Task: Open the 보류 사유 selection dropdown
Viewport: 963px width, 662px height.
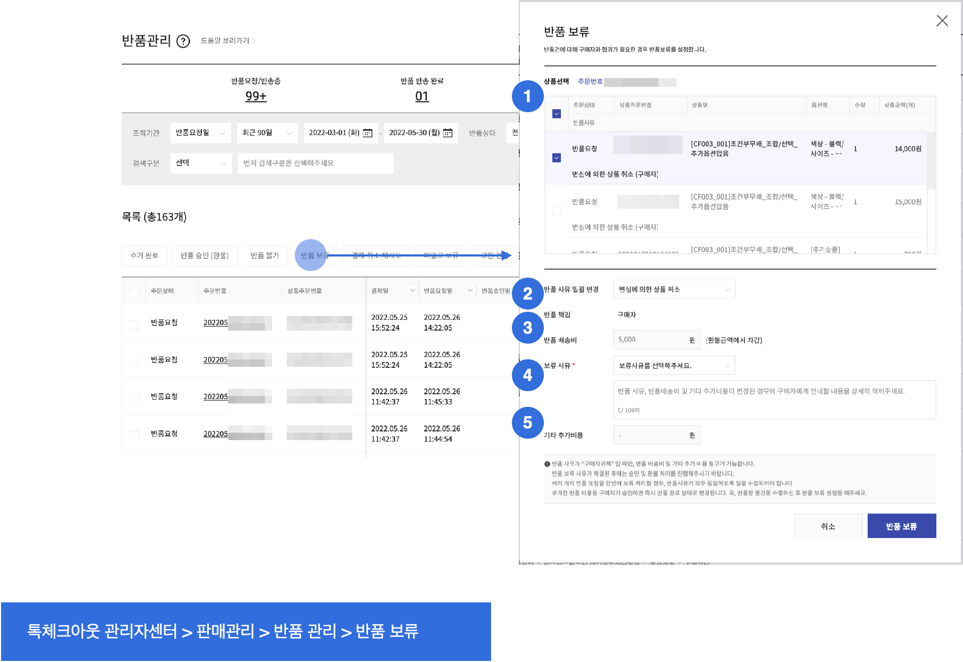Action: 674,366
